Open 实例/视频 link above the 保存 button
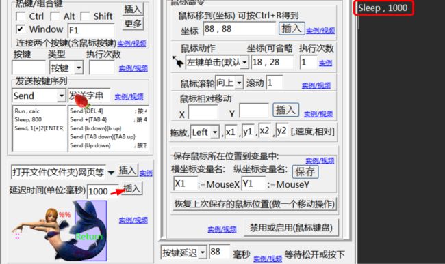The image size is (445, 264). pos(320,160)
